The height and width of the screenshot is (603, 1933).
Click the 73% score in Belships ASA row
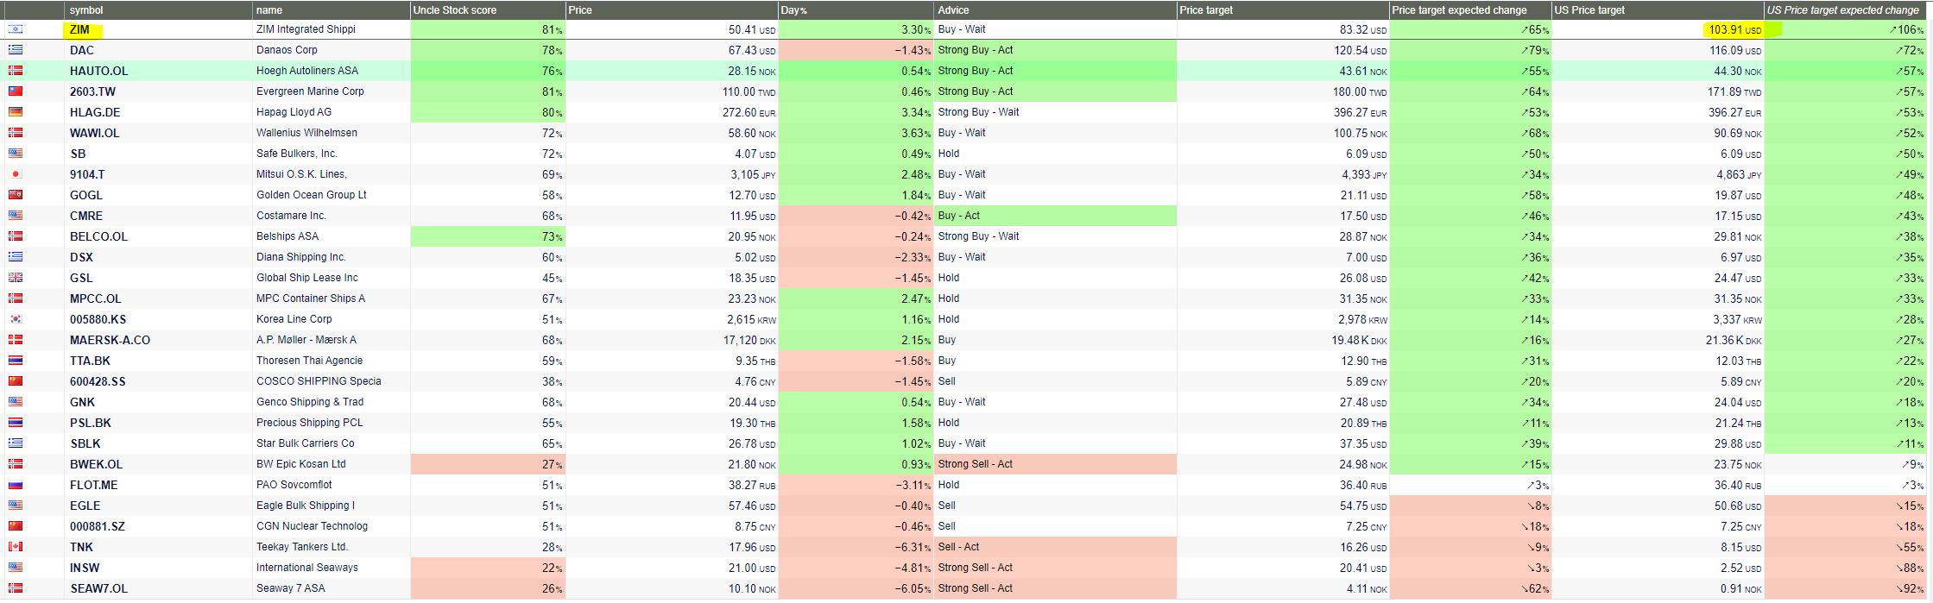[488, 236]
